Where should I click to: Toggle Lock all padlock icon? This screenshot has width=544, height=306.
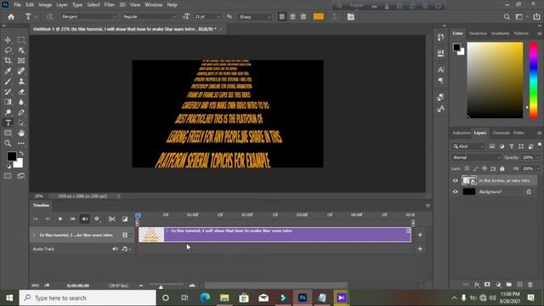(502, 168)
